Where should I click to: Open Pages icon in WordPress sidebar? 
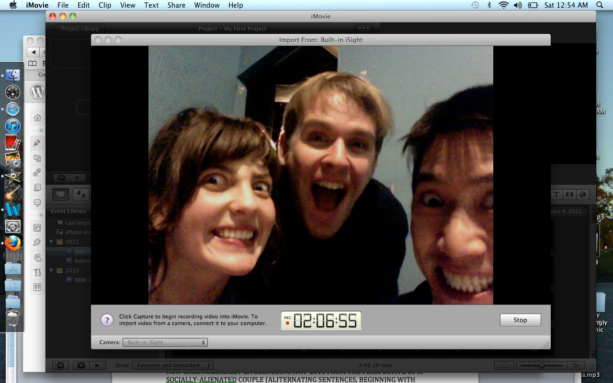click(x=37, y=188)
